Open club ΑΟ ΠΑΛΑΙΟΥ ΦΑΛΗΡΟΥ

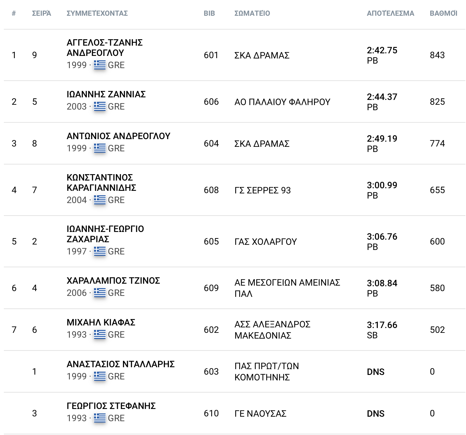click(282, 102)
